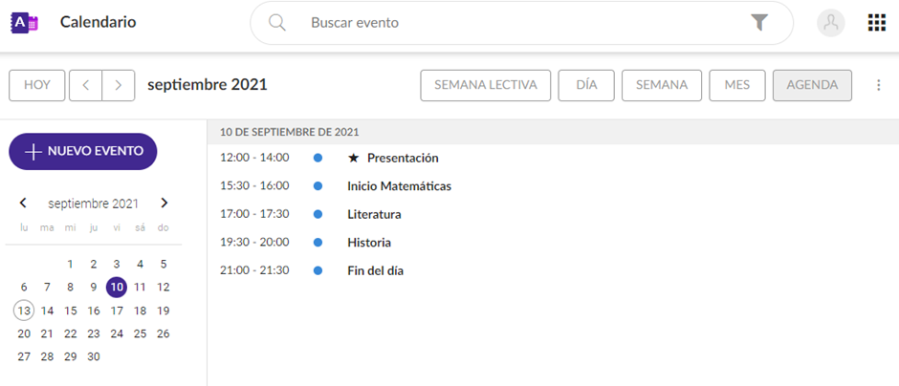The image size is (899, 386).
Task: Open the starred Presentación event
Action: click(x=402, y=158)
